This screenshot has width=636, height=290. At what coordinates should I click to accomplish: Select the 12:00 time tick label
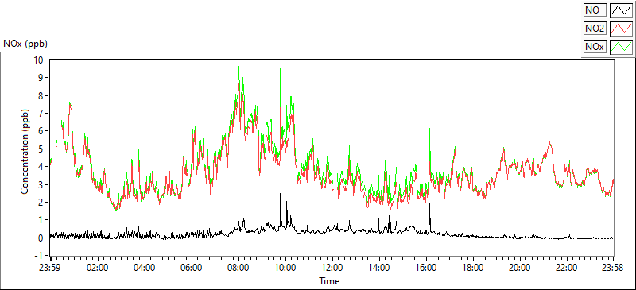[x=332, y=268]
